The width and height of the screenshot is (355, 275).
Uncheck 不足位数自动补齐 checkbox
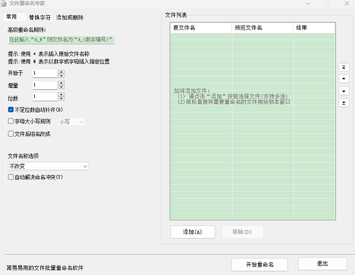tap(11, 109)
